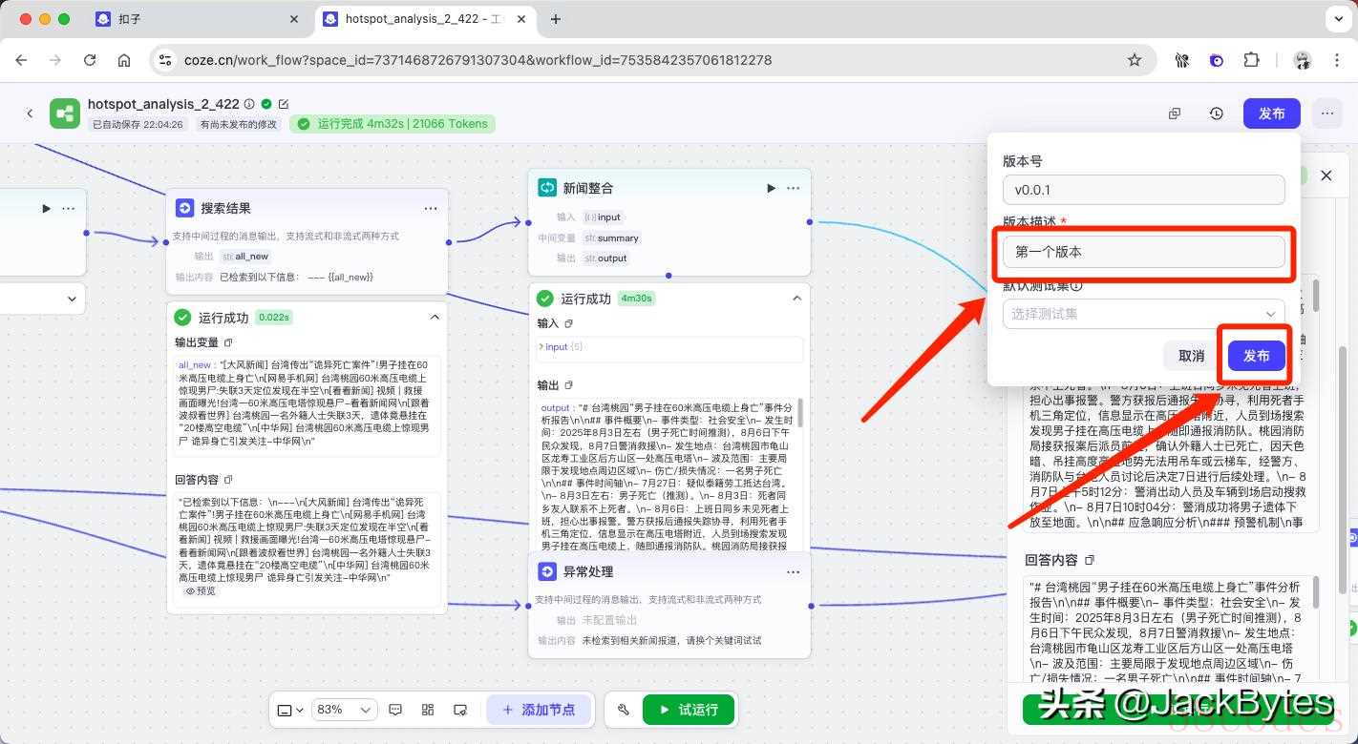Screen dimensions: 1358x744
Task: Click the green 试运行 button
Action: (x=688, y=710)
